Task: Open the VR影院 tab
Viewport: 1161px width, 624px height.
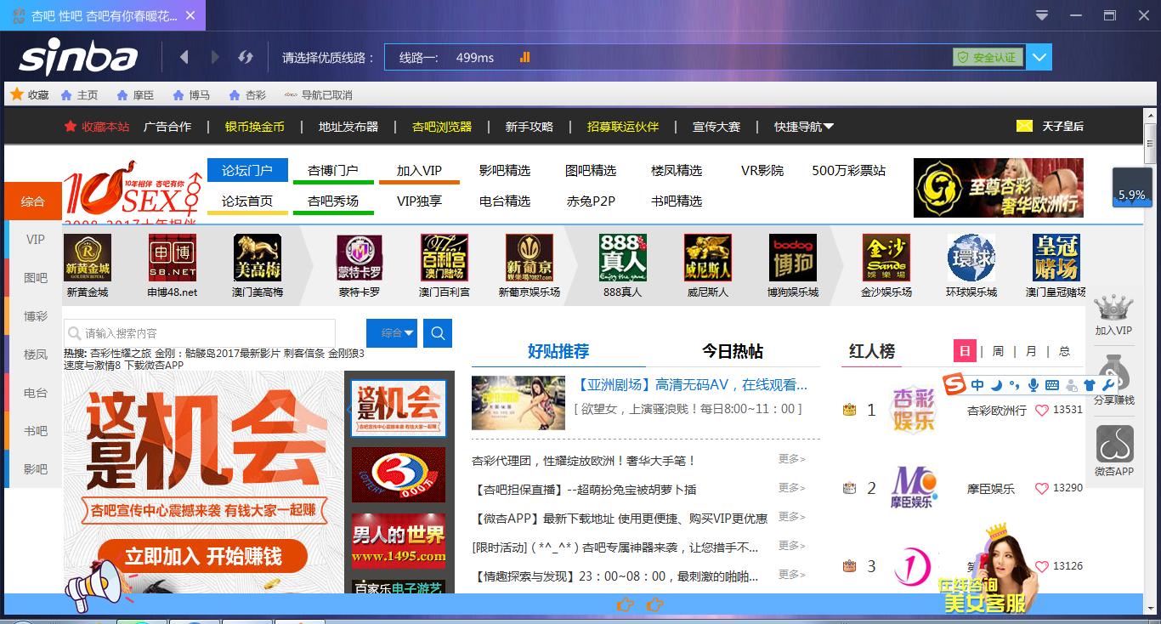Action: pos(762,170)
